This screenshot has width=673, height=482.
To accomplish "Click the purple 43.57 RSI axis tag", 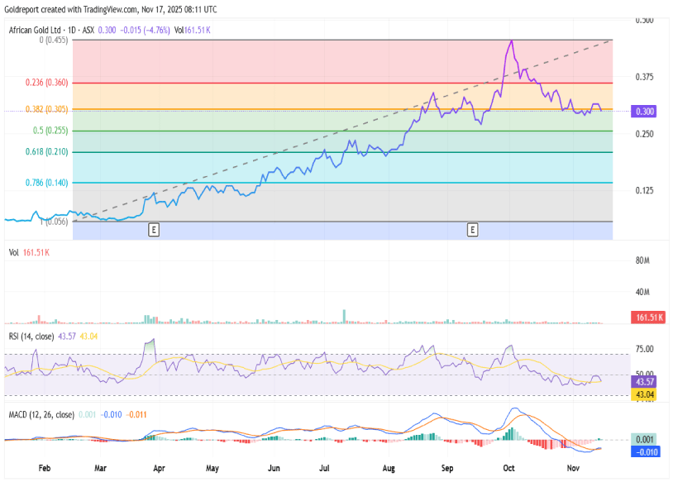I will click(644, 383).
